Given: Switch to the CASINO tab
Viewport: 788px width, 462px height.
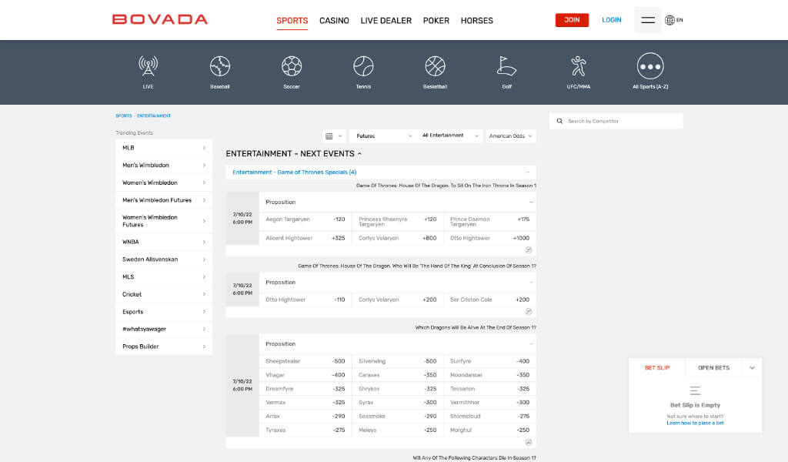Looking at the screenshot, I should (x=334, y=21).
